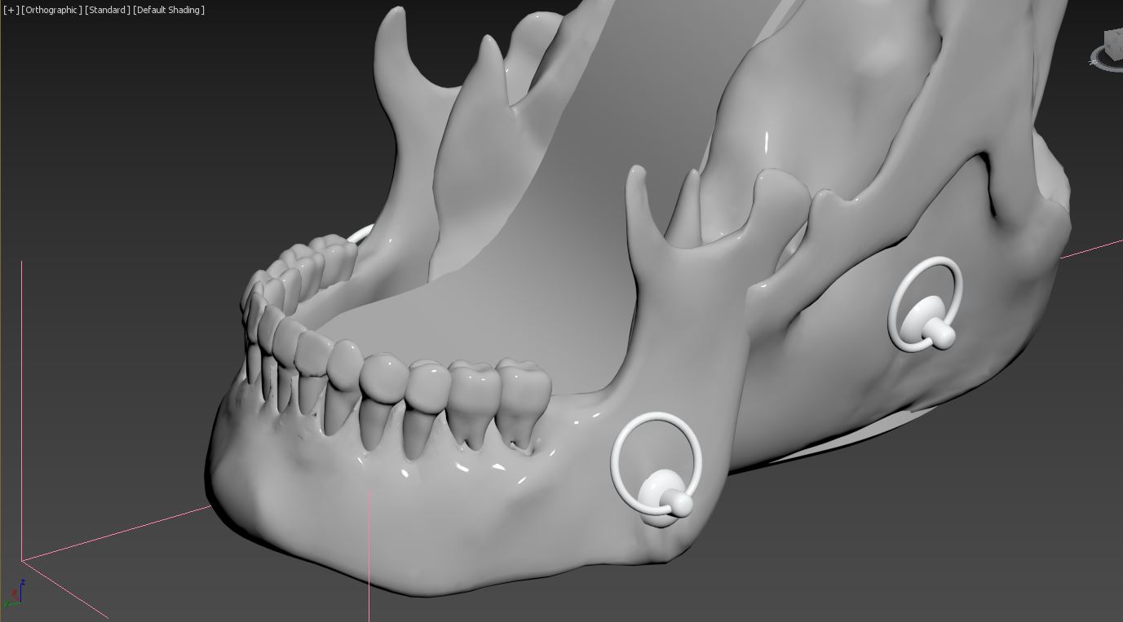Open the Orthographic point-of-view menu

51,10
